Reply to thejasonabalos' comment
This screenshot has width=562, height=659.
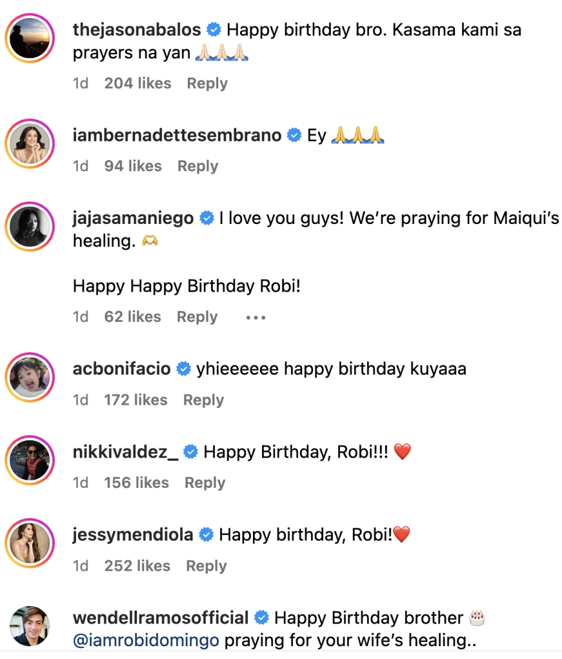(x=207, y=84)
